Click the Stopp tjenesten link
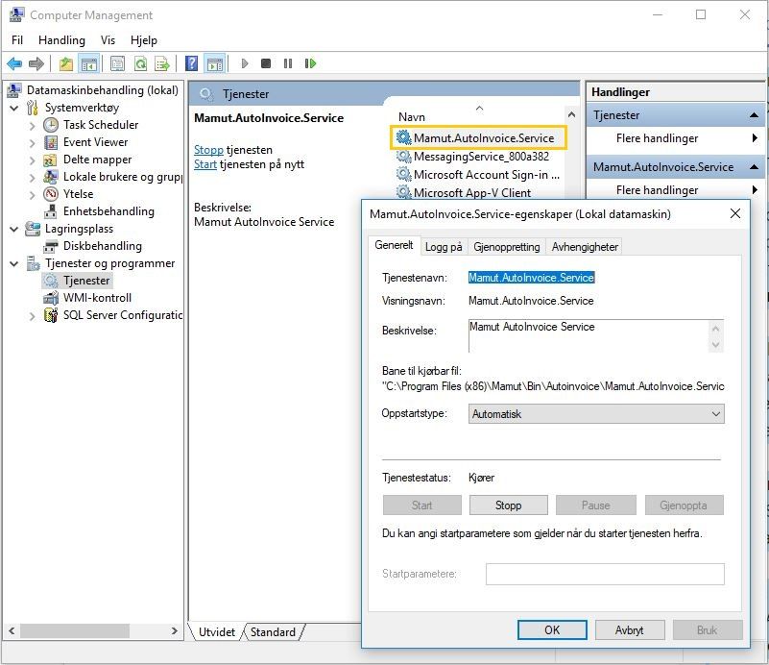The height and width of the screenshot is (665, 769). tap(208, 150)
